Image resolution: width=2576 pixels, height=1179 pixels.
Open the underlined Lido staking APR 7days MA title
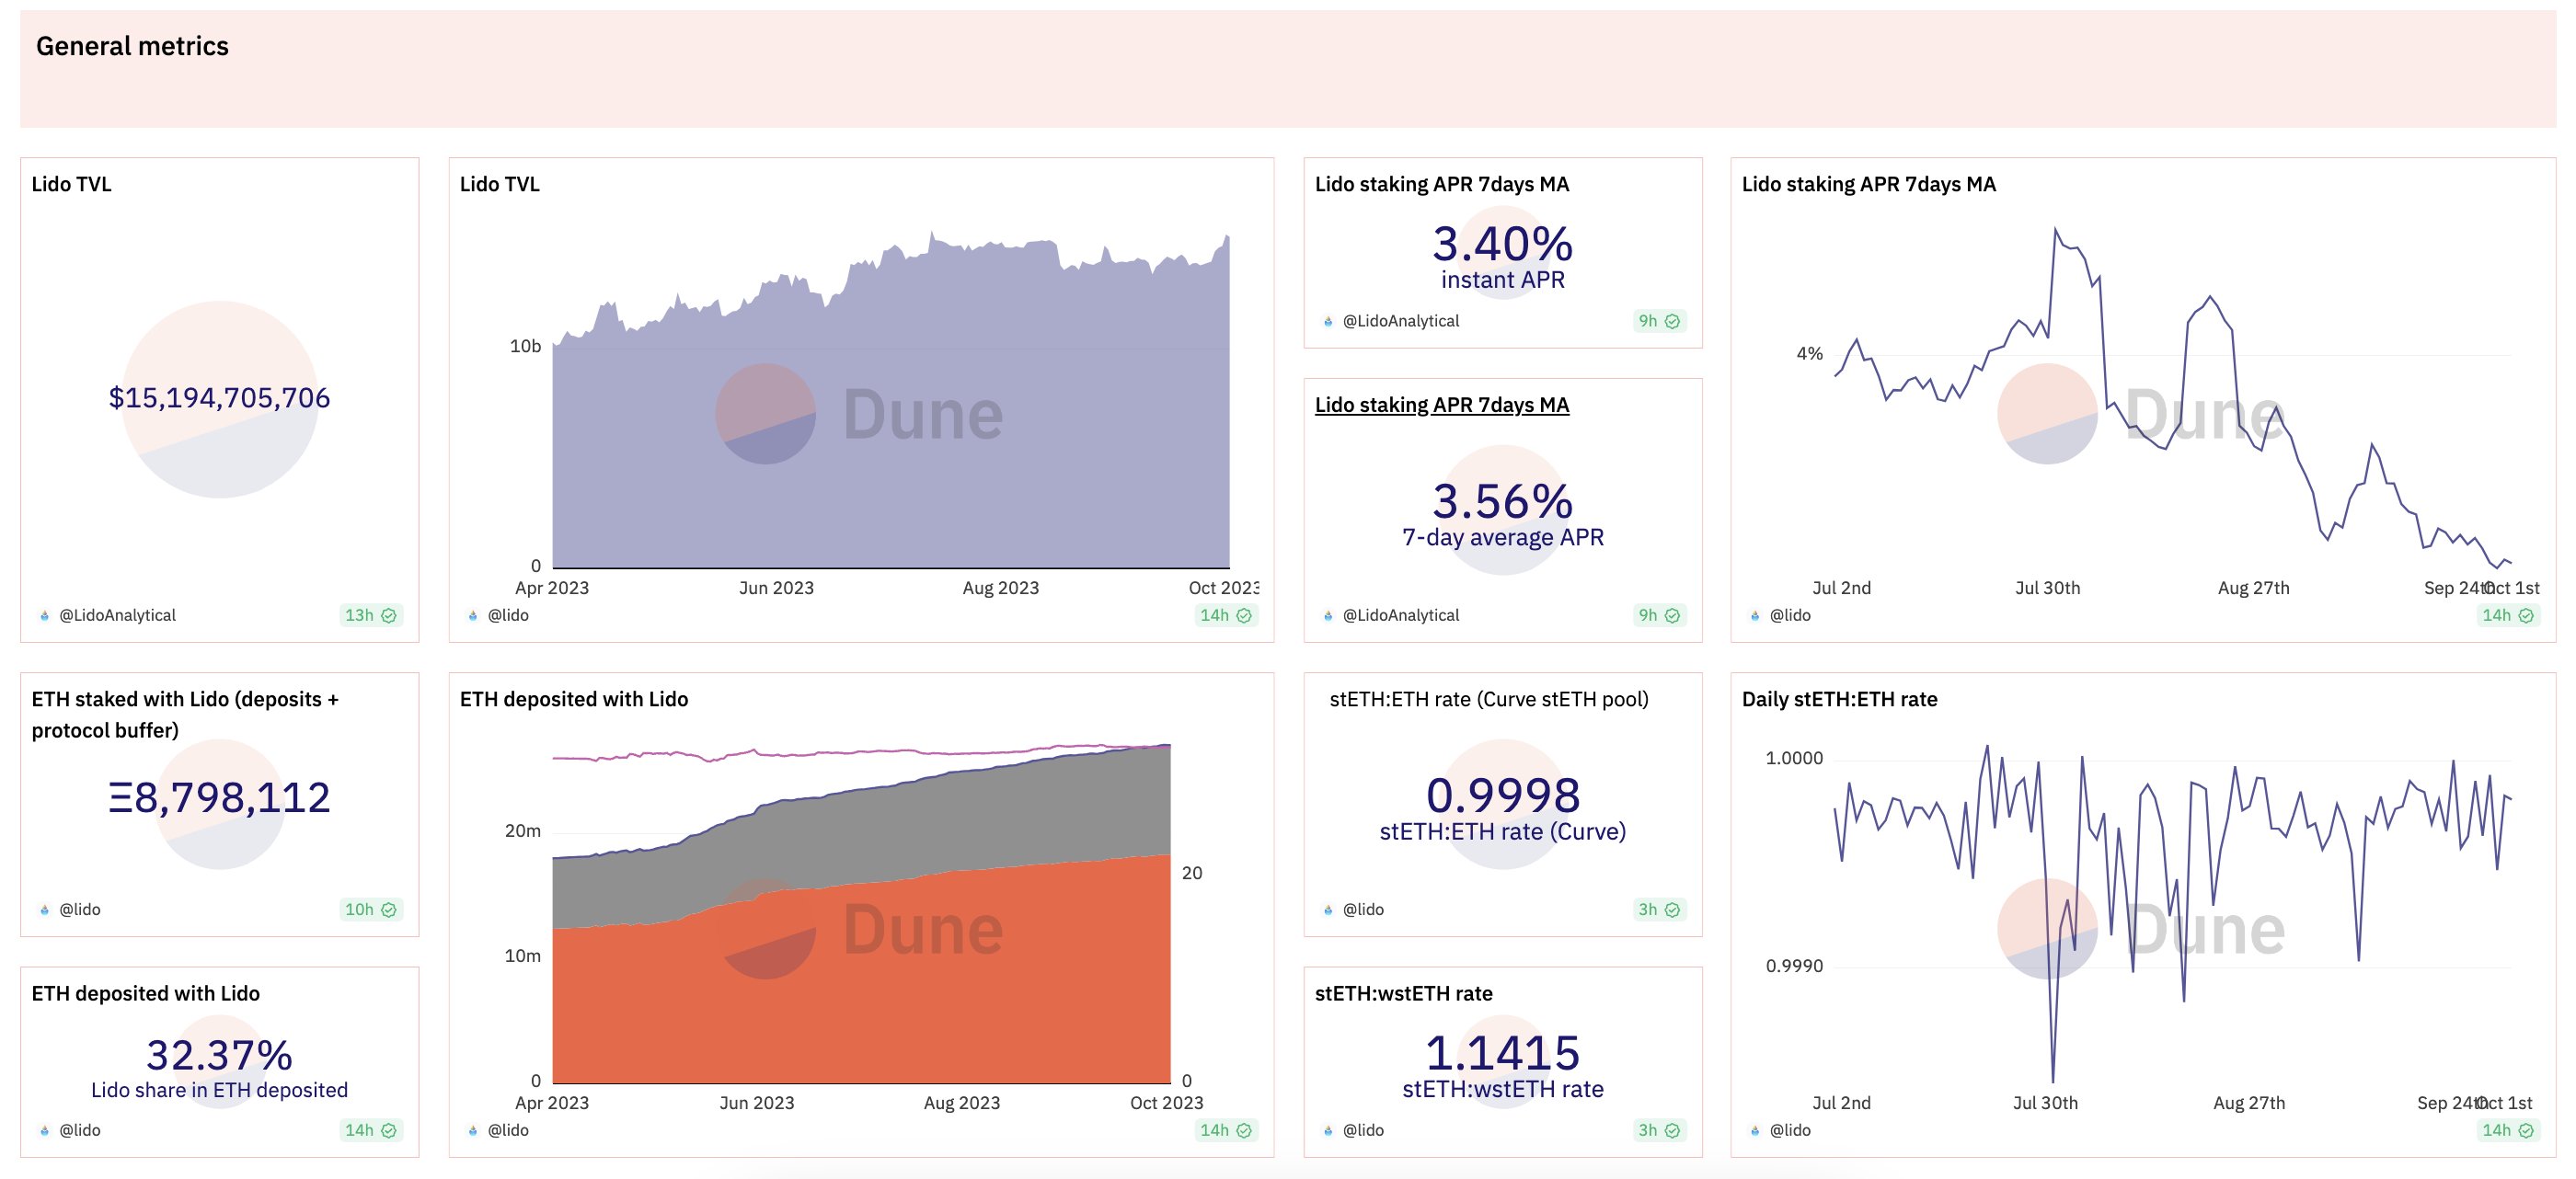coord(1441,405)
